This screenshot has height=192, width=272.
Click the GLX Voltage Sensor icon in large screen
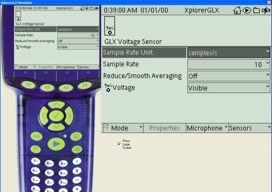tap(110, 26)
